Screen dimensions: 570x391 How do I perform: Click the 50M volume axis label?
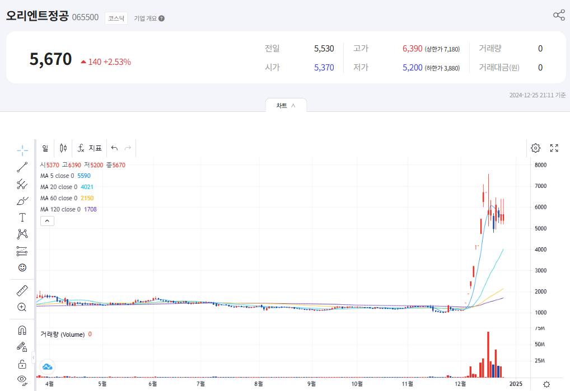click(540, 344)
